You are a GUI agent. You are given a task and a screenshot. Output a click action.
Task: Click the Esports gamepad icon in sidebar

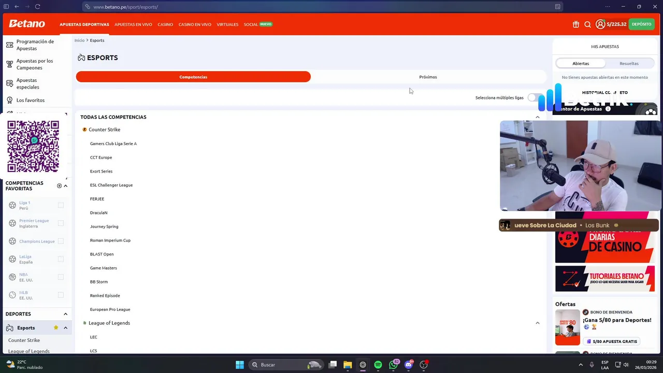pos(9,328)
